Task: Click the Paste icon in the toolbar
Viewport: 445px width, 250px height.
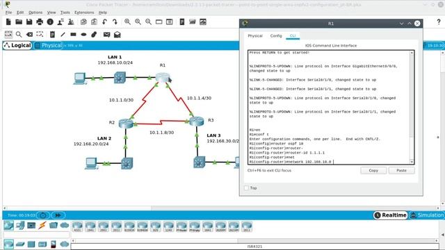Action: point(94,22)
